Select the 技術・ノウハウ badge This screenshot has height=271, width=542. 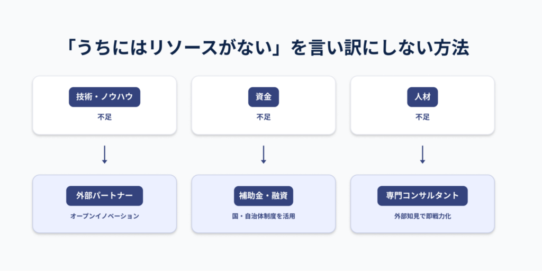click(x=105, y=97)
